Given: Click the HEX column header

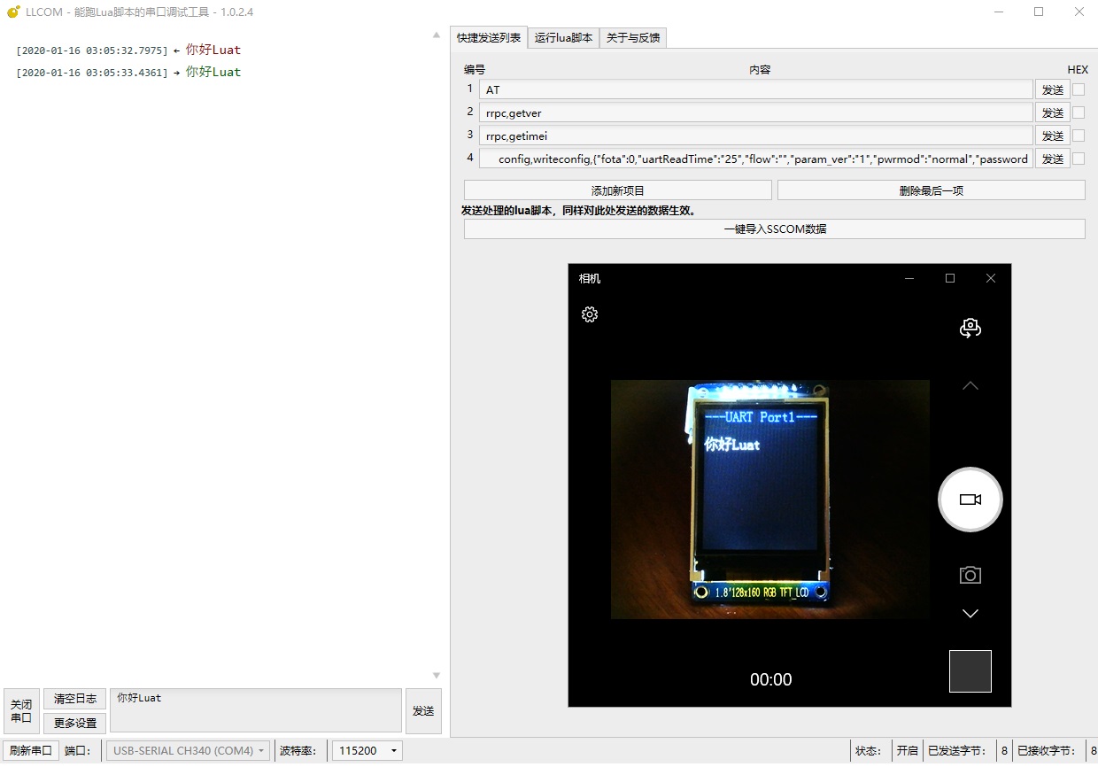Looking at the screenshot, I should tap(1078, 69).
